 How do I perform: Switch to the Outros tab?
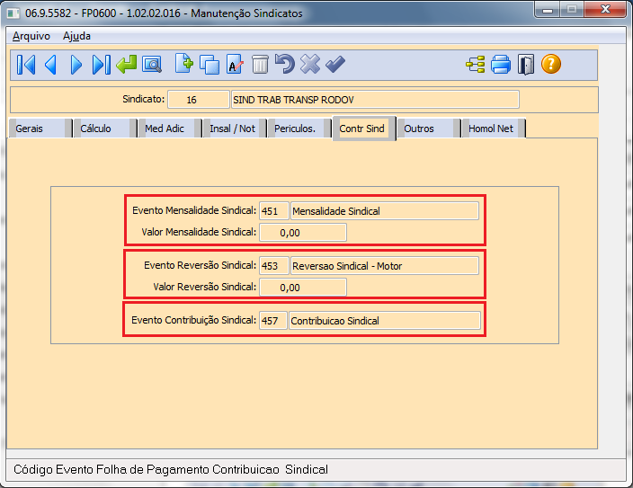(429, 129)
